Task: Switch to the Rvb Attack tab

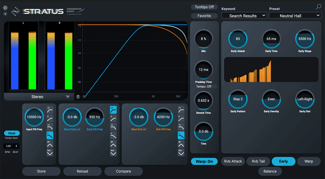Action: click(233, 161)
